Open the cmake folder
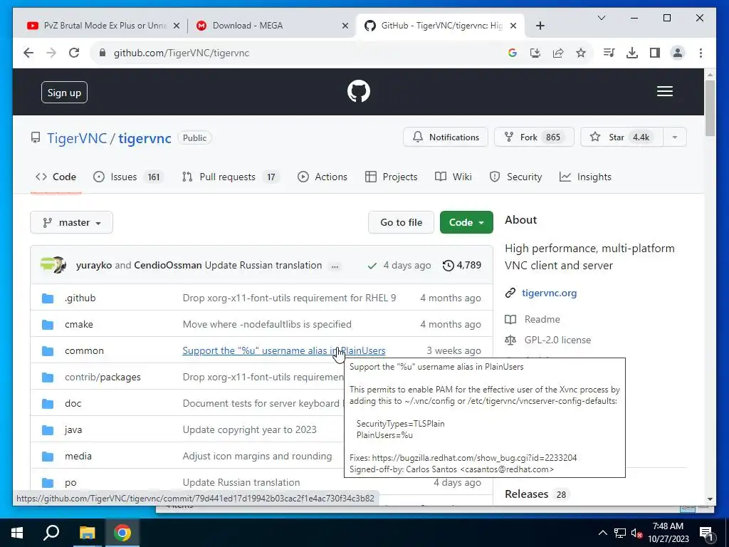 [78, 324]
